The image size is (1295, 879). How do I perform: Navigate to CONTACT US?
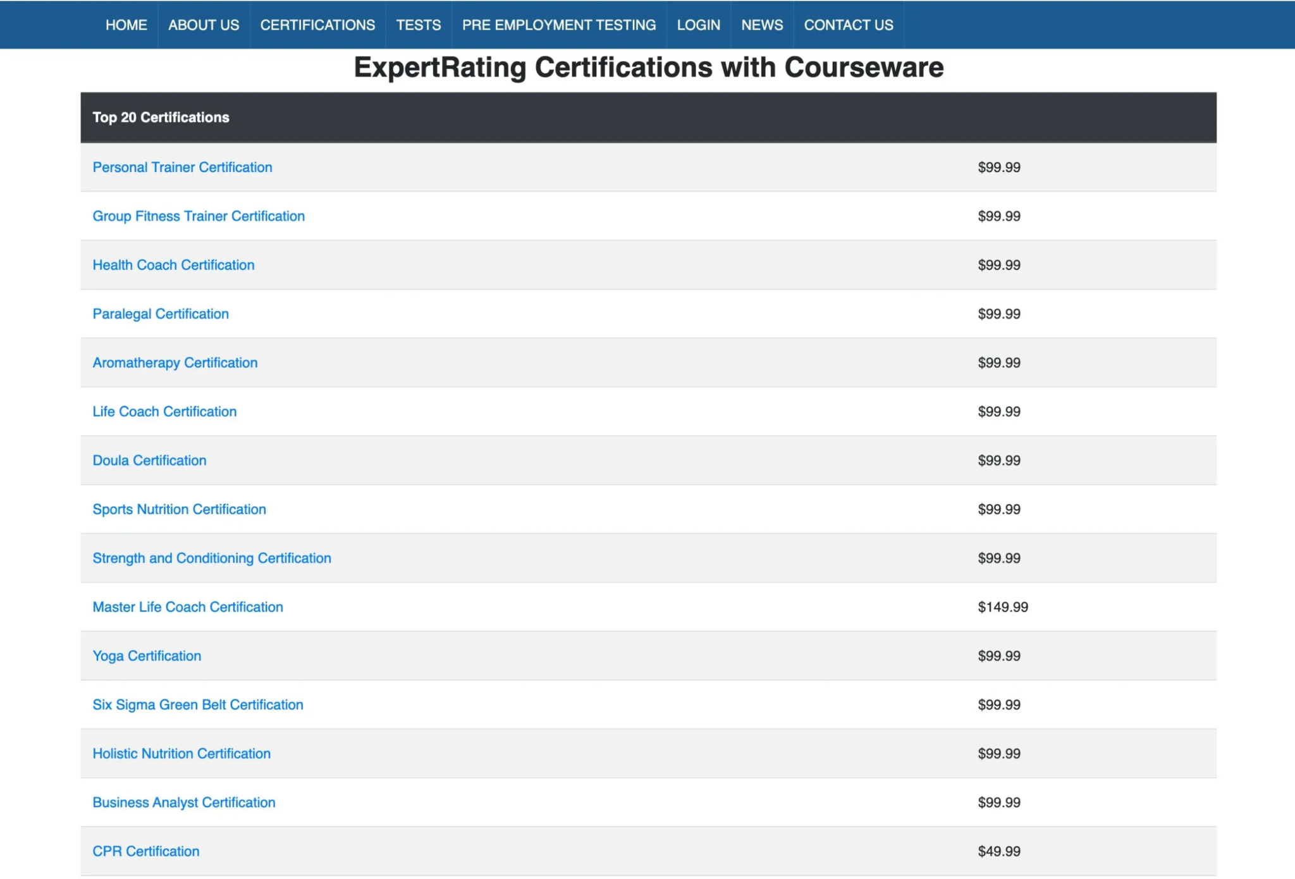(849, 25)
